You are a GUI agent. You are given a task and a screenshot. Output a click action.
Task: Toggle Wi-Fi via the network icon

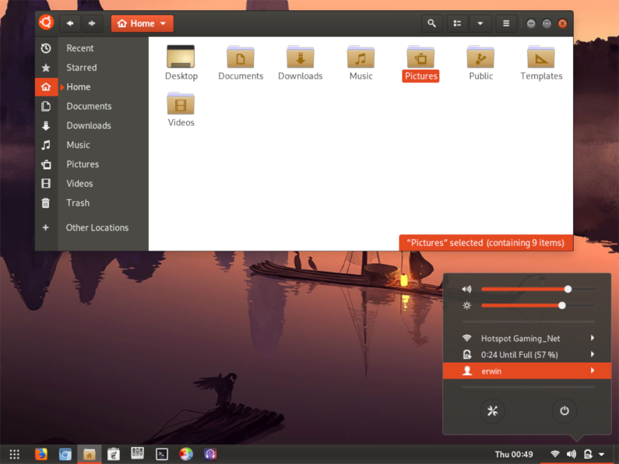(554, 454)
